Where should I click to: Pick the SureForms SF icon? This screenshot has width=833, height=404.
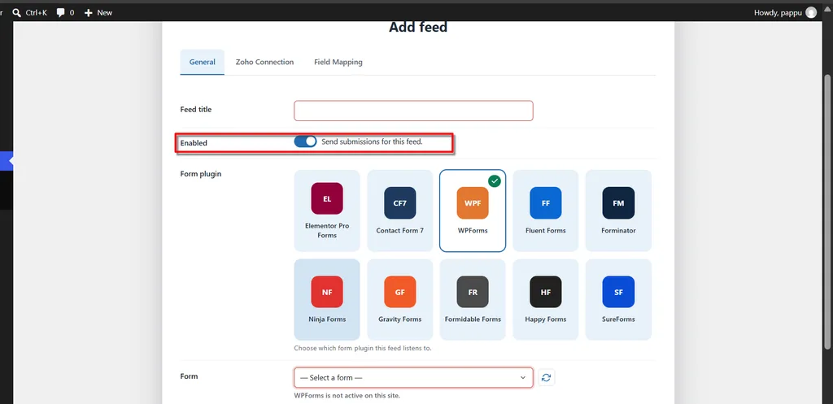pyautogui.click(x=618, y=292)
